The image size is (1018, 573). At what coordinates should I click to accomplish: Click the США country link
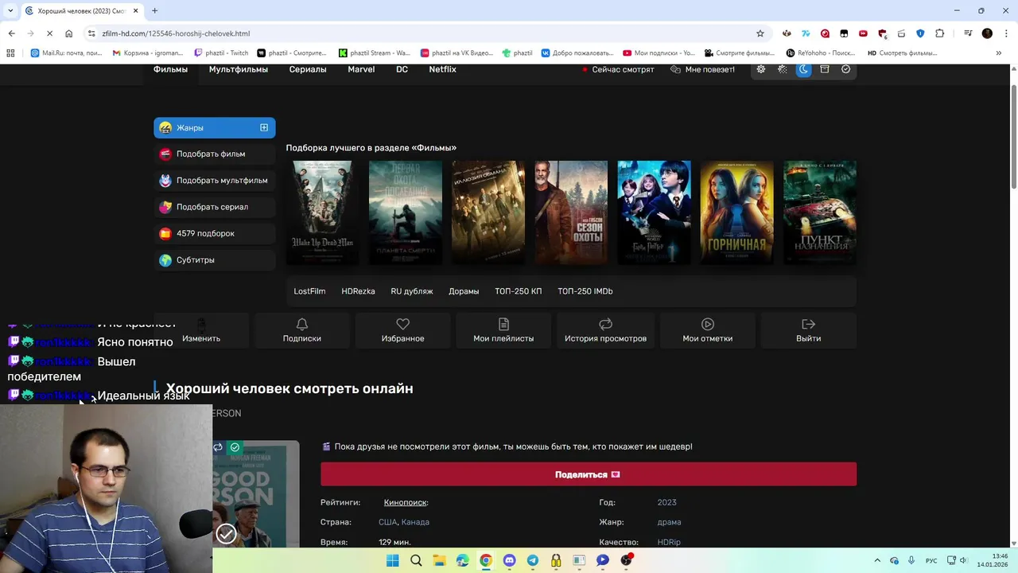coord(387,522)
